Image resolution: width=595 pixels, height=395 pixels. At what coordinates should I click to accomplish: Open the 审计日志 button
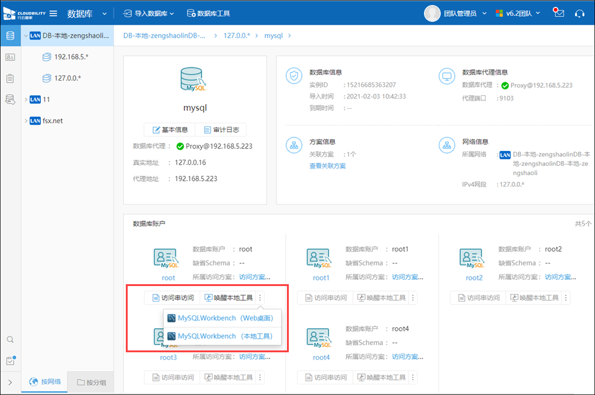point(221,129)
